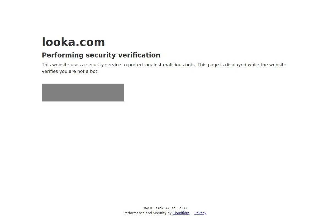Click the word 'Performing' in subheading
This screenshot has height=220, width=330.
[63, 55]
